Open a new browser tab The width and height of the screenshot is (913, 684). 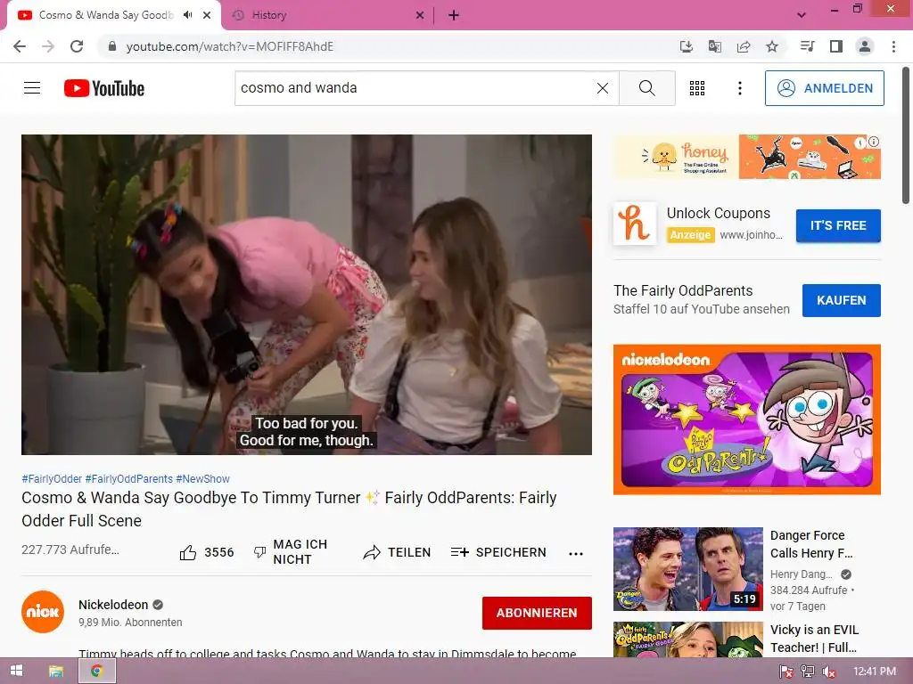[454, 15]
